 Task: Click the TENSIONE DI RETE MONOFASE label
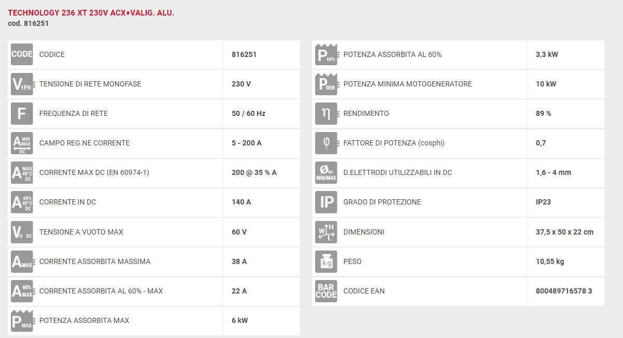90,84
